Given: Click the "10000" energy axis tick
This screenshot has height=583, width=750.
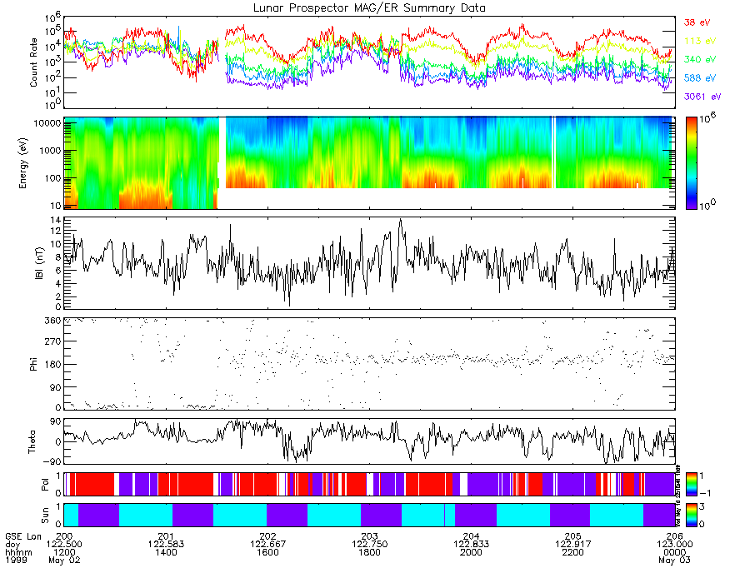Looking at the screenshot, I should [x=47, y=123].
